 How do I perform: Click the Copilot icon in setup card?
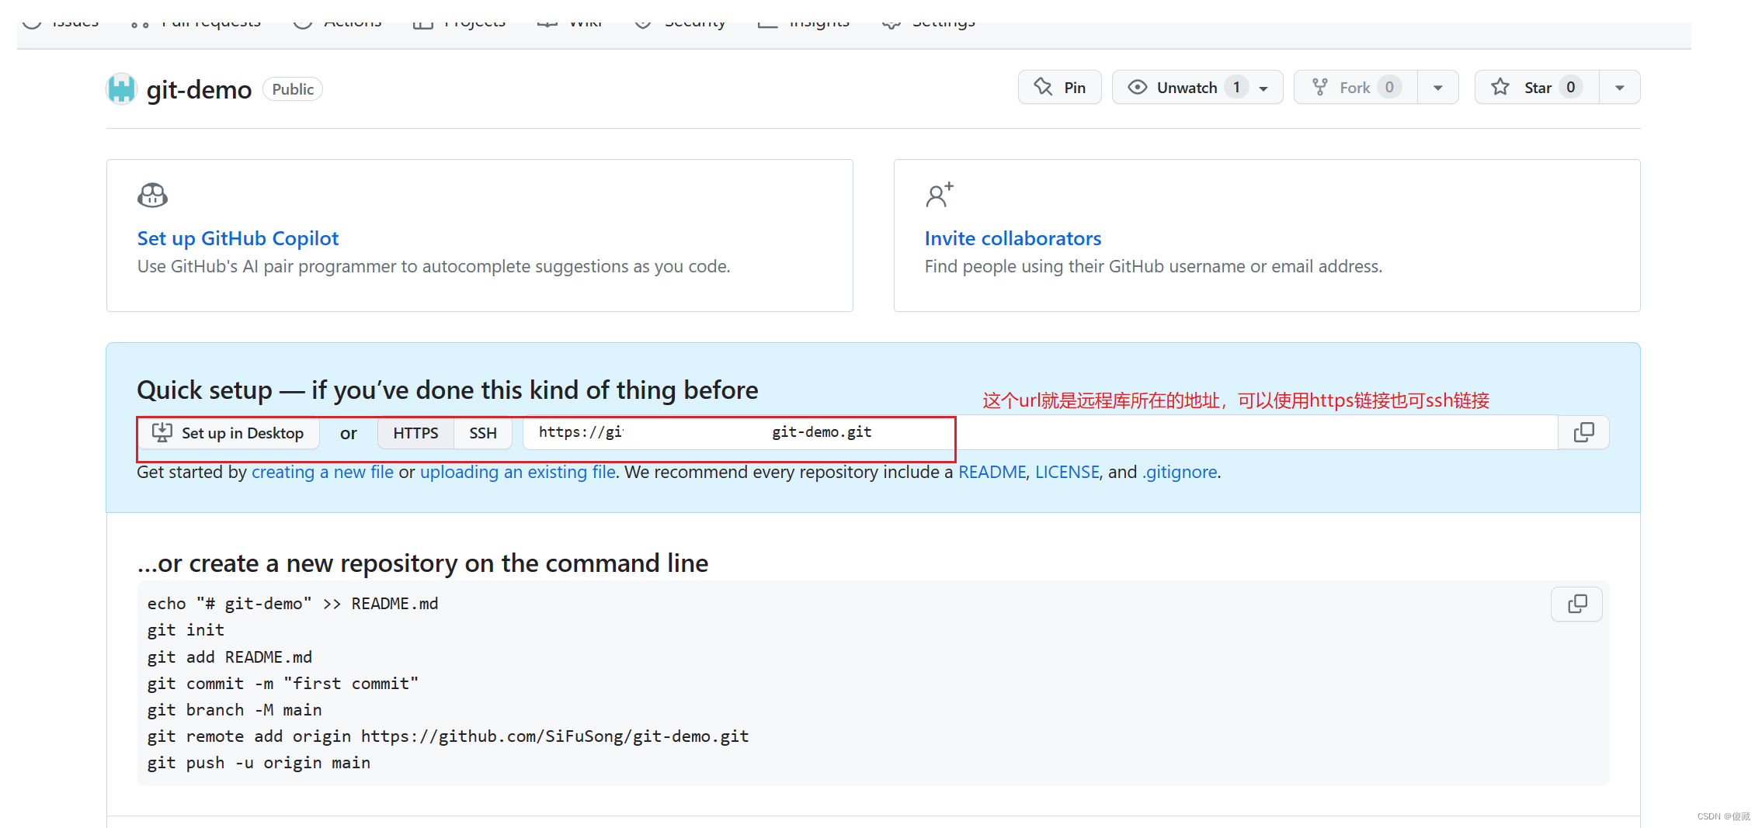tap(152, 195)
